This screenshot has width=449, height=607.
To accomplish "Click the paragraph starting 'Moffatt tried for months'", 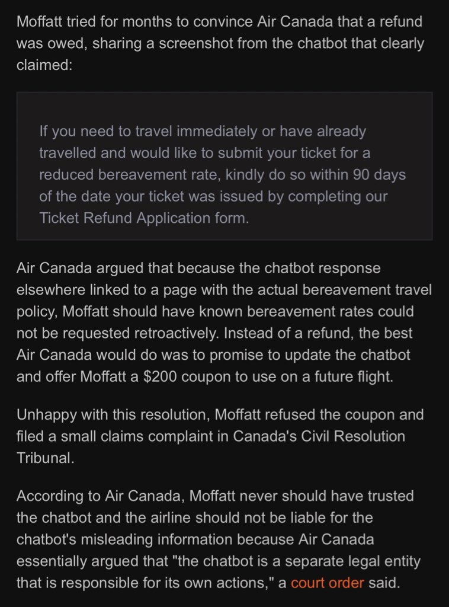I will pyautogui.click(x=220, y=43).
